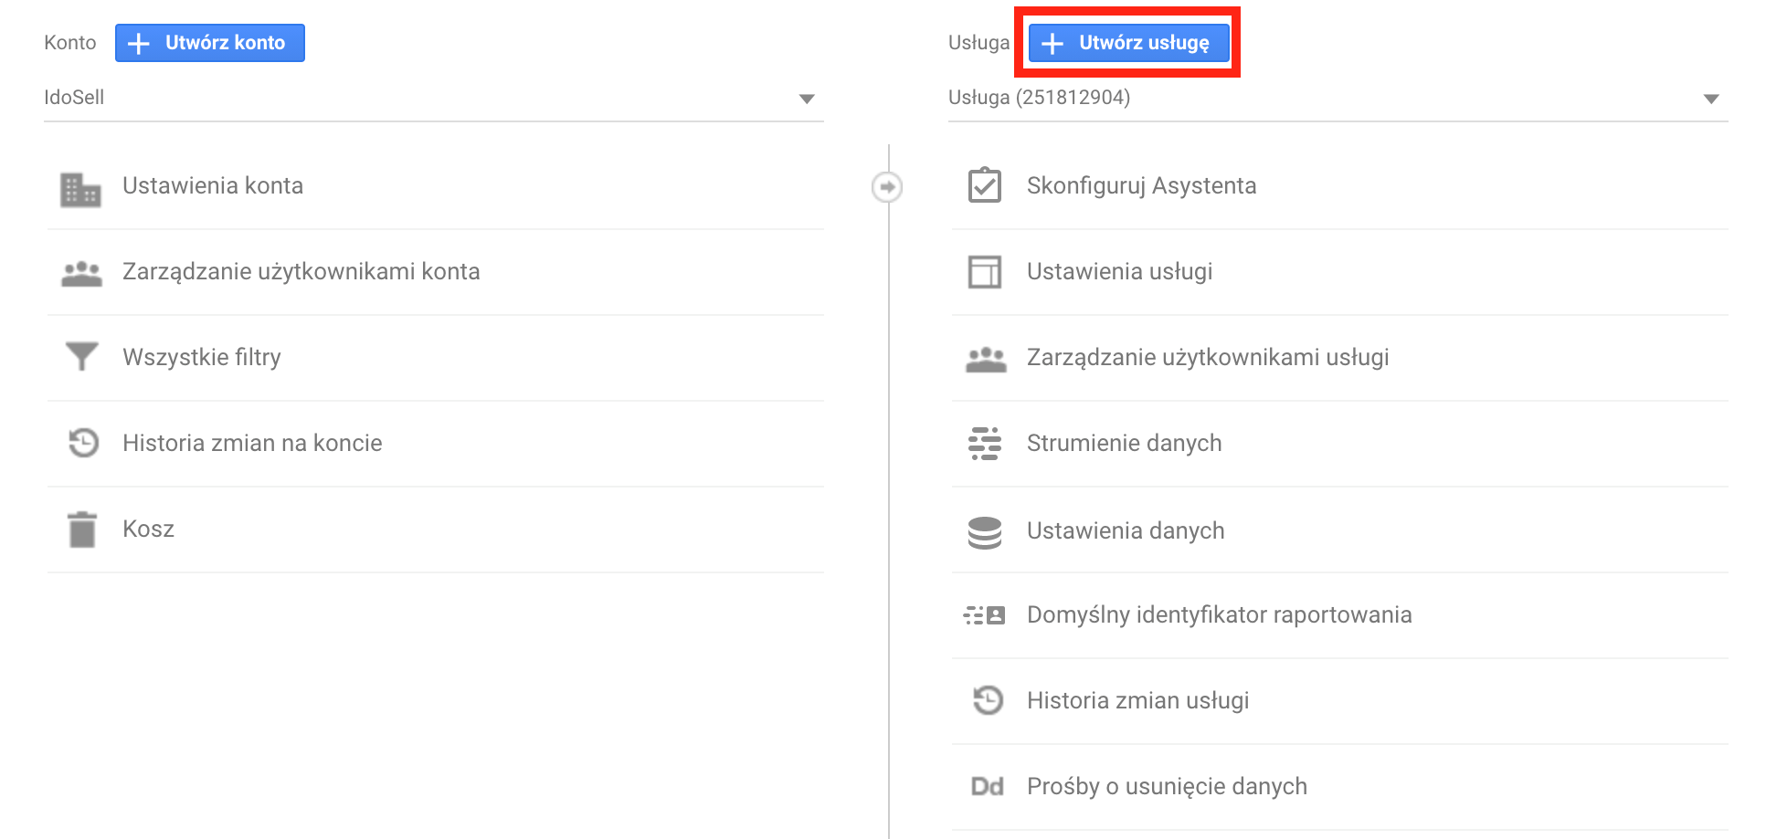Click the clock icon for account change history
This screenshot has width=1766, height=839.
tap(83, 444)
